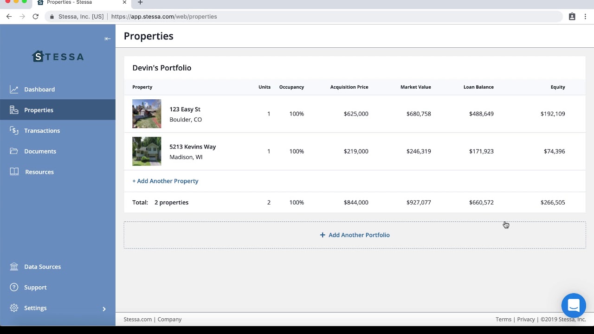Screen dimensions: 594x334
Task: Close the Properties - Stessa browser tab
Action: click(124, 2)
